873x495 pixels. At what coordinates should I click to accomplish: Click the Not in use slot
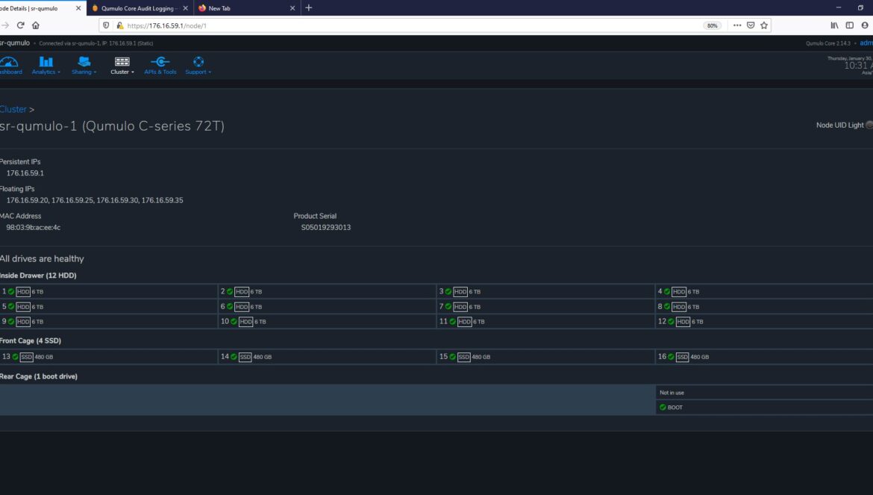point(764,393)
